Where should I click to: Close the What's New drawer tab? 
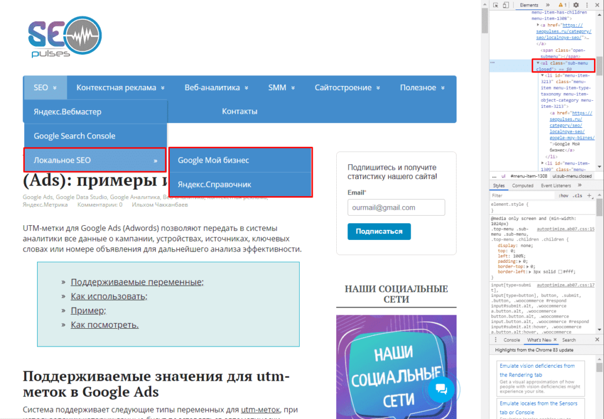[555, 340]
